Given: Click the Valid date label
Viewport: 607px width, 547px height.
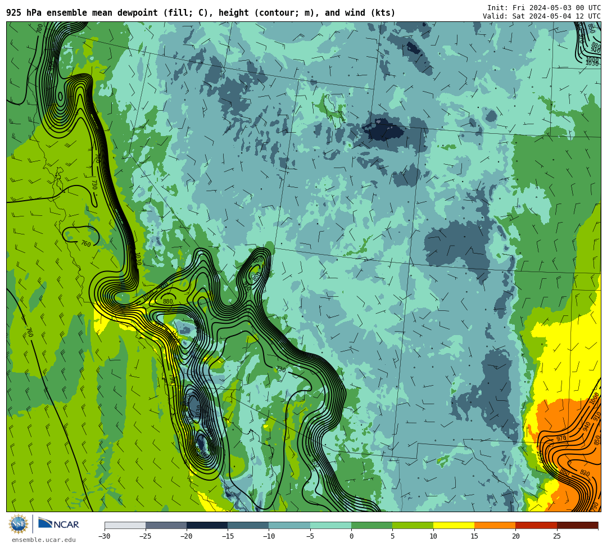Looking at the screenshot, I should tap(542, 16).
